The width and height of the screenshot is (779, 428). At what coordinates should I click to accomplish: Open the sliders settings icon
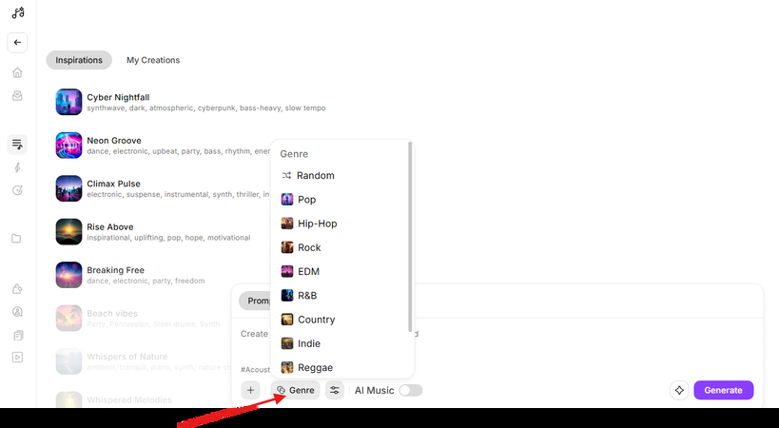(x=335, y=390)
